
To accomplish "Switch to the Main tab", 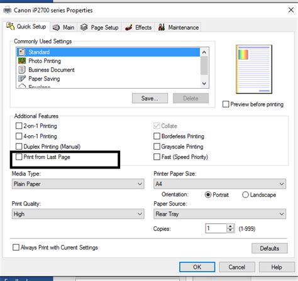I will point(63,28).
